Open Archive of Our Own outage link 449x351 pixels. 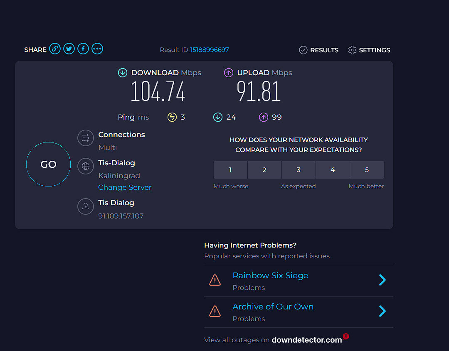coord(273,307)
